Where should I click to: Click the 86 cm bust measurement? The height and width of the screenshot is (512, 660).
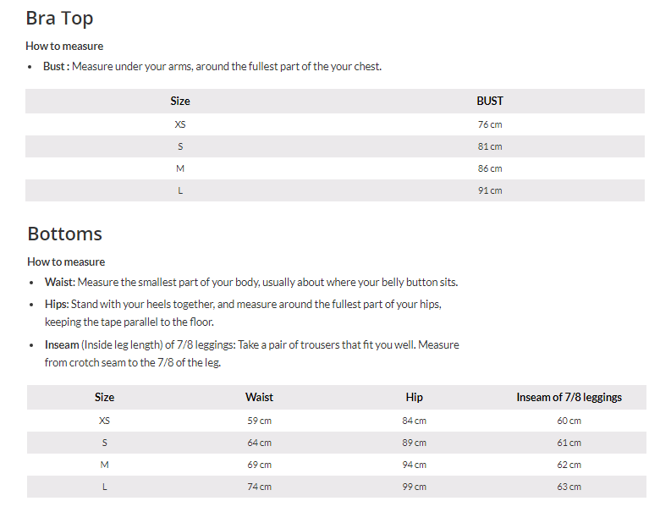(490, 168)
